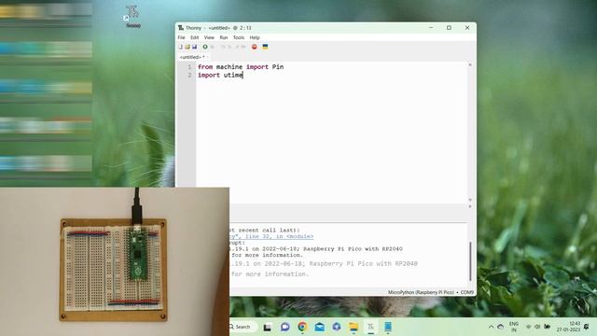Image resolution: width=597 pixels, height=336 pixels.
Task: Click the blue phone-shaped app on the taskbar
Action: pyautogui.click(x=388, y=327)
